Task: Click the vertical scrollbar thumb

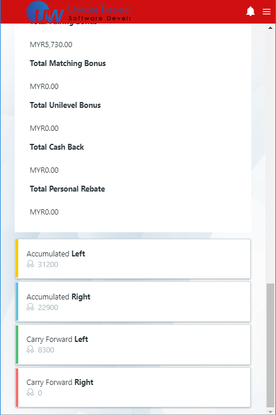Action: pos(270,345)
